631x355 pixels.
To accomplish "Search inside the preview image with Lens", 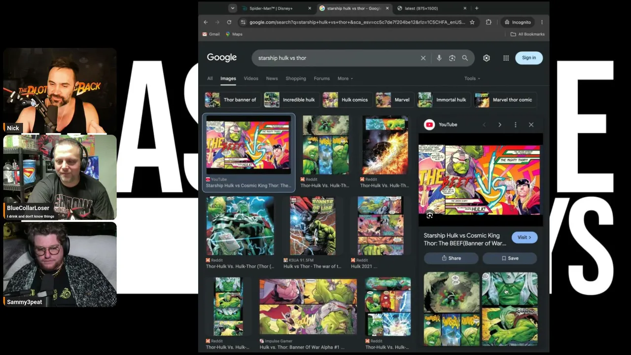I will point(430,215).
